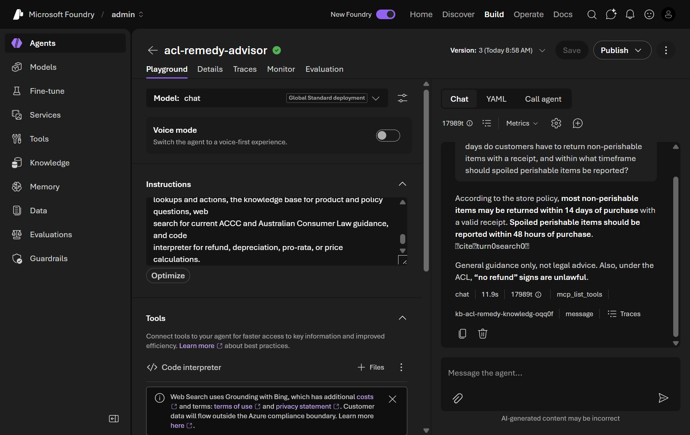690x435 pixels.
Task: Click the feedback smiley icon
Action: [649, 15]
